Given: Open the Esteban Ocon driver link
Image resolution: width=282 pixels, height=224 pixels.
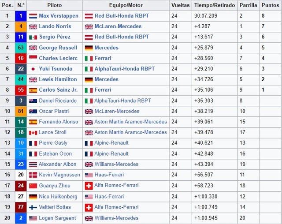Looking at the screenshot, I should pyautogui.click(x=56, y=154).
